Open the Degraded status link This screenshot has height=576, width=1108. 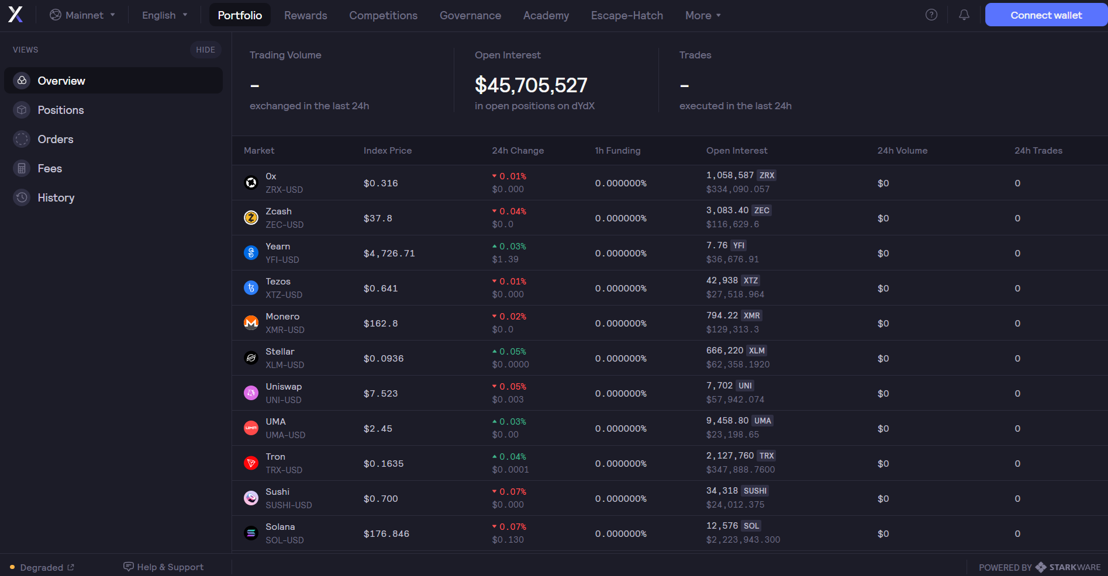[x=42, y=567]
